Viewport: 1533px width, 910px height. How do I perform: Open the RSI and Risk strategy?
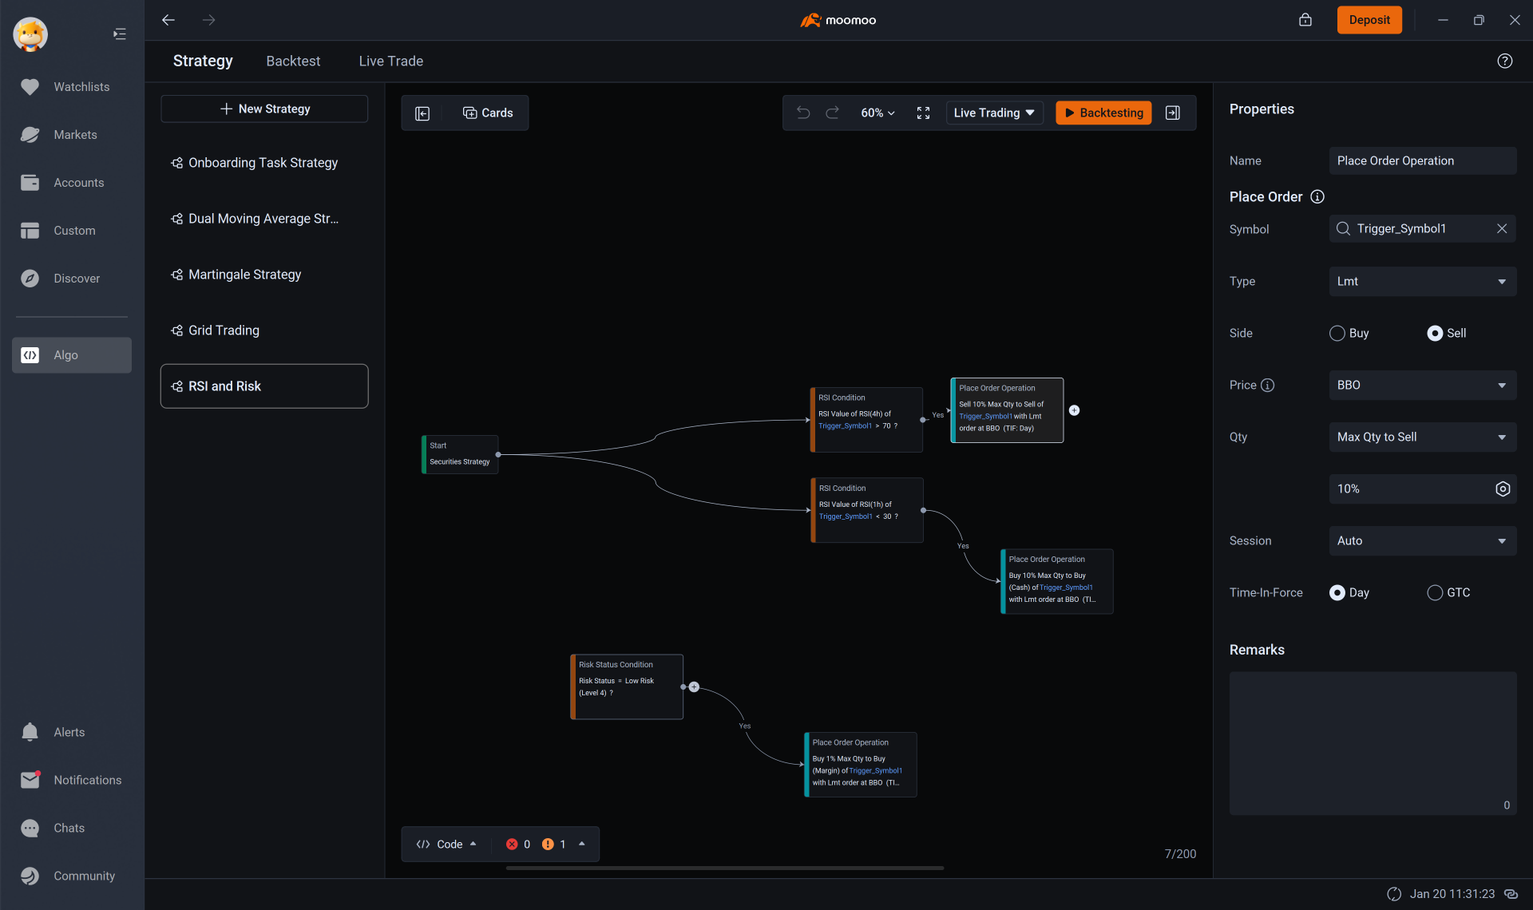tap(263, 386)
